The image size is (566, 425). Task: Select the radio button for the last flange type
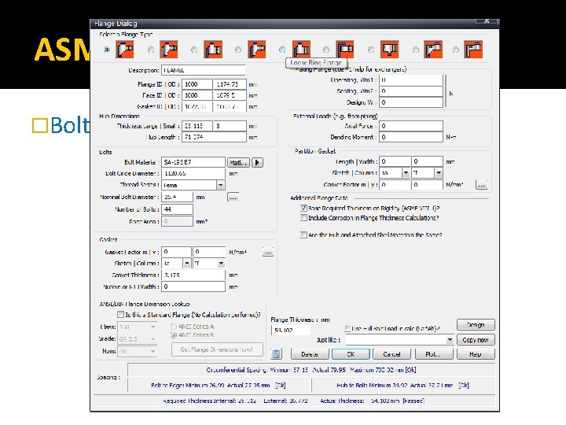pos(456,50)
